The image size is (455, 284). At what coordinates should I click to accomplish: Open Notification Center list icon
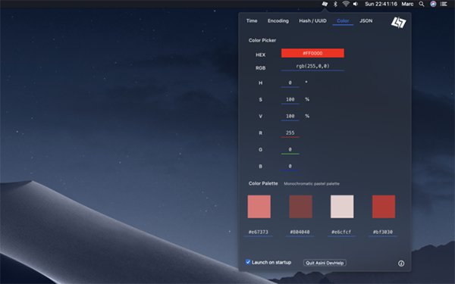point(444,4)
